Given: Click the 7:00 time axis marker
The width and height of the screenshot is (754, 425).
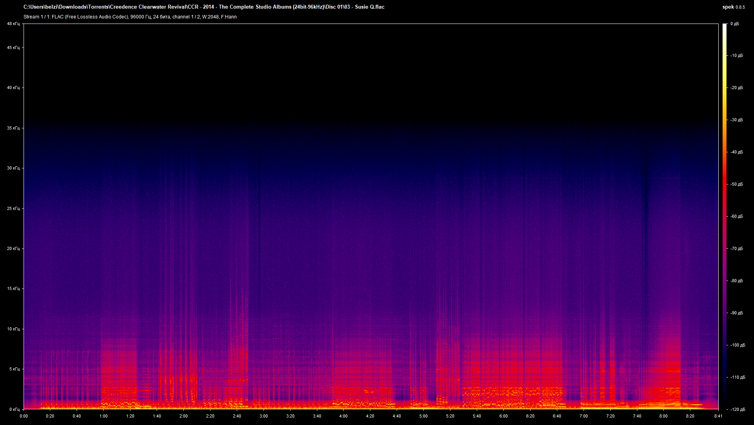Looking at the screenshot, I should click(x=584, y=416).
